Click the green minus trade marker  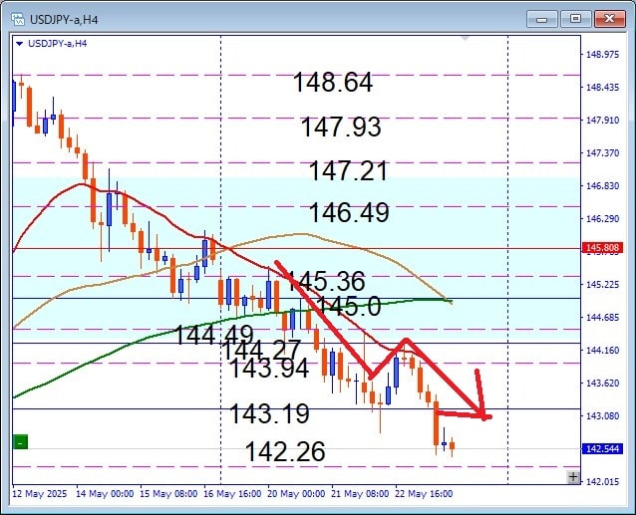click(x=20, y=442)
